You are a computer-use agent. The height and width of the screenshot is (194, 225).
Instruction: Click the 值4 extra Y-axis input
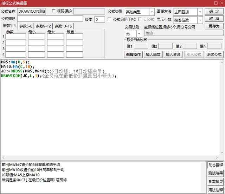214,46
